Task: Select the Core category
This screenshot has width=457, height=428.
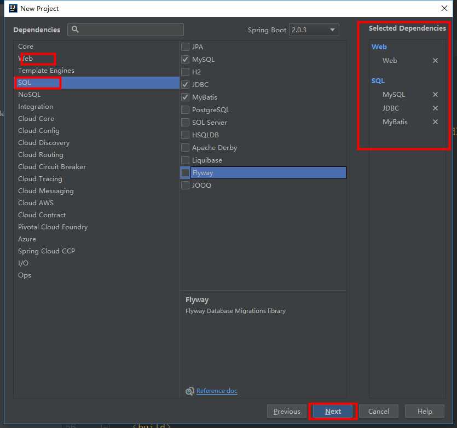Action: (x=97, y=47)
